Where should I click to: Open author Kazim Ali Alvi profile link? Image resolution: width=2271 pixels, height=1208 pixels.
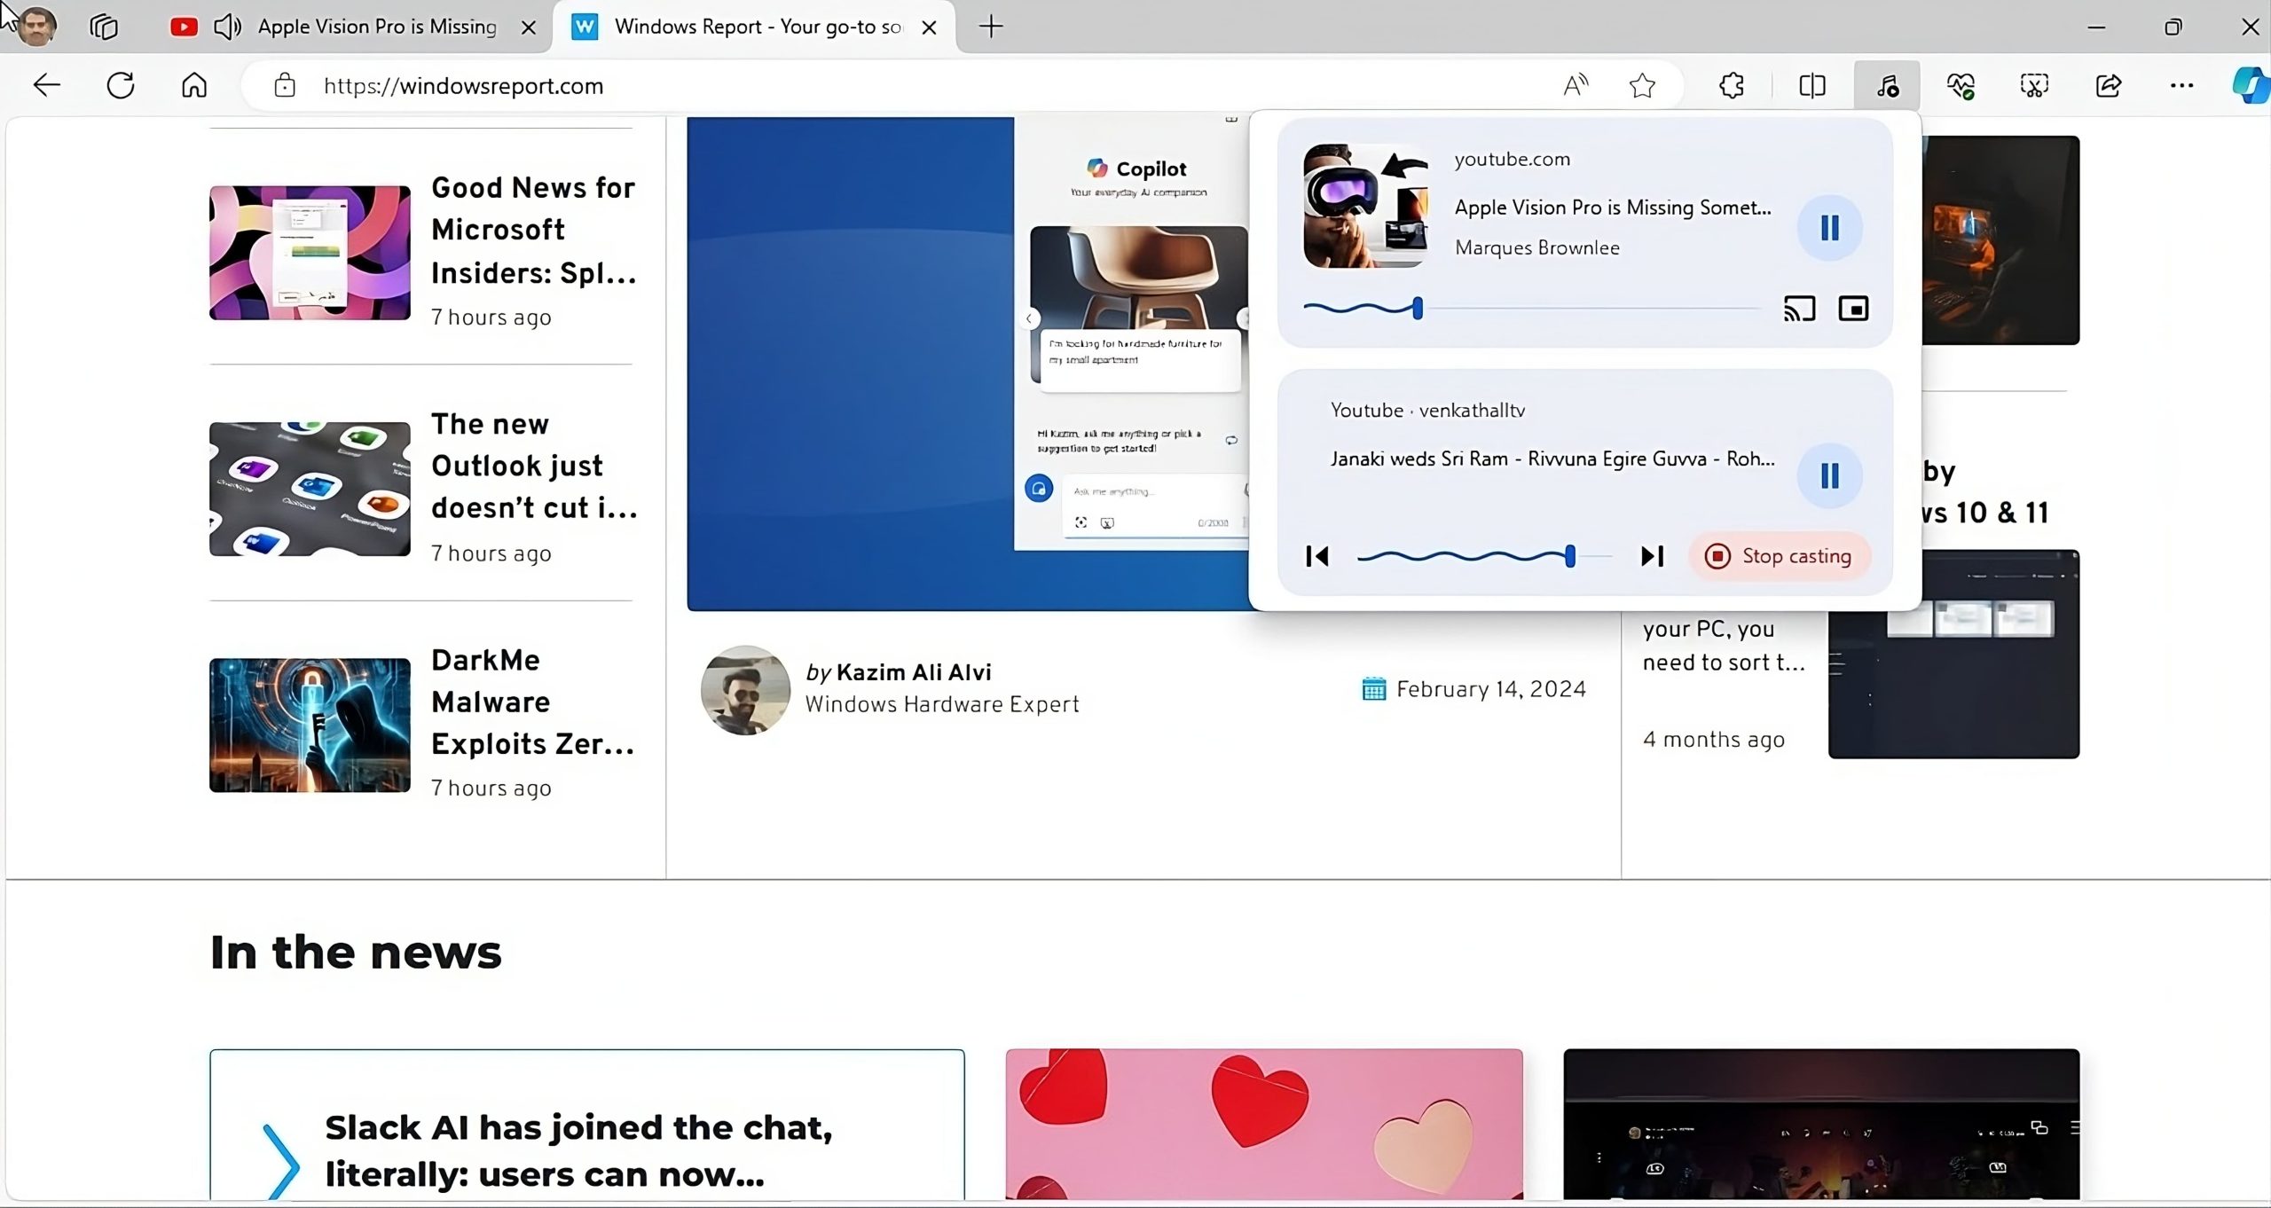tap(914, 672)
